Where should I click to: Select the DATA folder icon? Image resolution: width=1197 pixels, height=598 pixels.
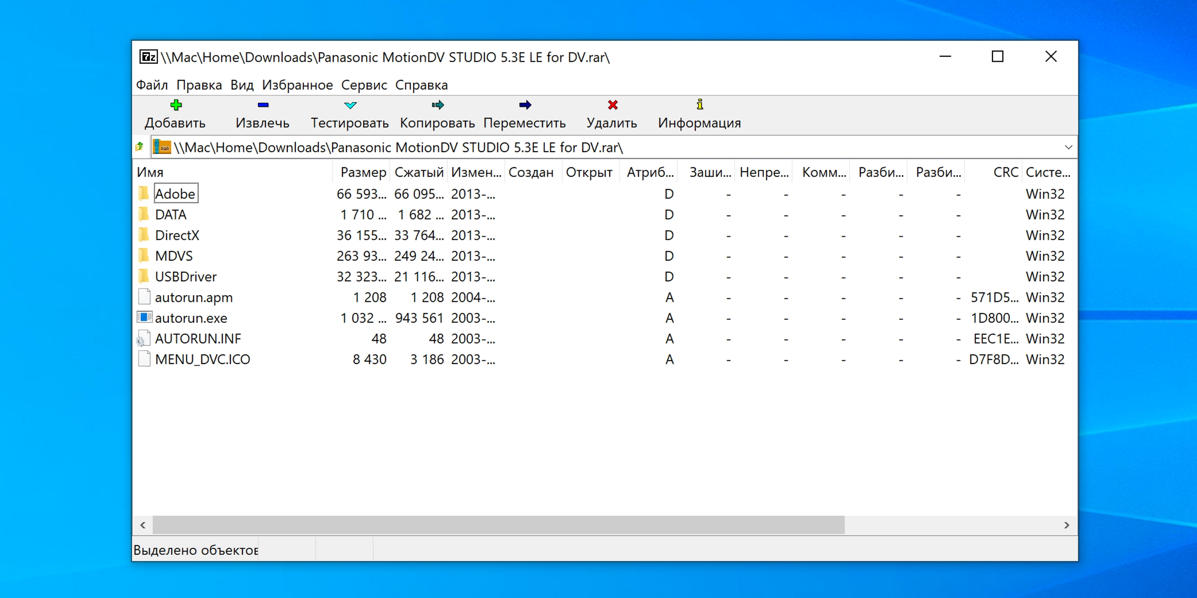(144, 214)
